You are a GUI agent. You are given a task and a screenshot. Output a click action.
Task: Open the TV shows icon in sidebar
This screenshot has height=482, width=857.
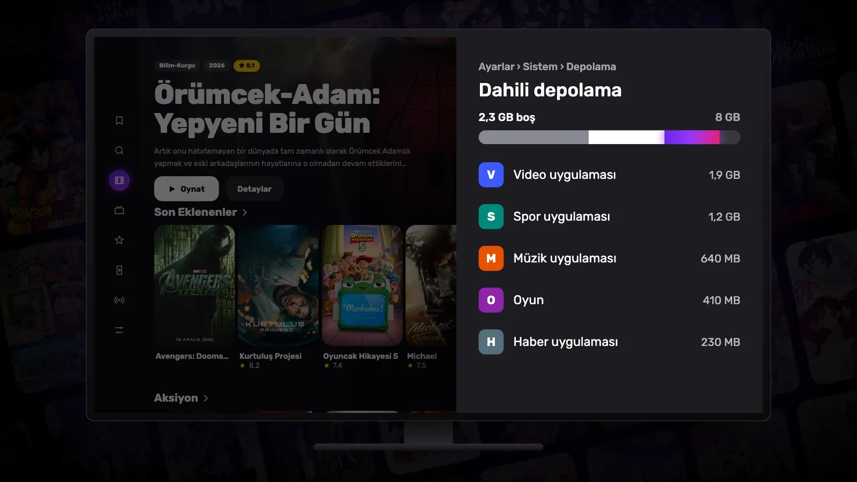119,210
